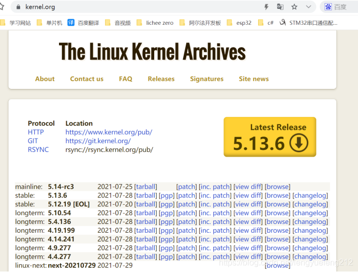Select the rsync://rsync.kernel.org/pub/ text
This screenshot has height=272, width=358.
click(x=109, y=149)
